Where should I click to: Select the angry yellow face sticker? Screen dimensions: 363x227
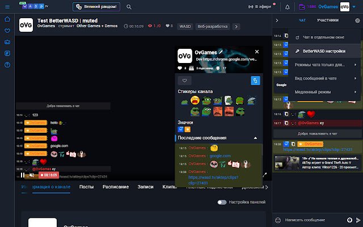click(x=195, y=100)
